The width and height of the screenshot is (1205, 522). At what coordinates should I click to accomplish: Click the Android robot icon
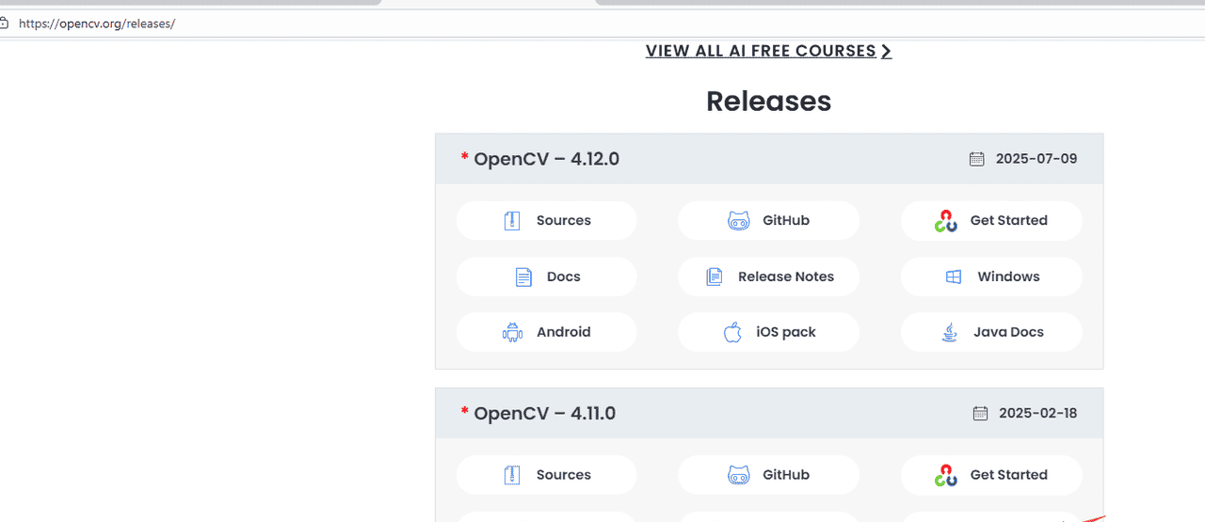click(x=512, y=332)
